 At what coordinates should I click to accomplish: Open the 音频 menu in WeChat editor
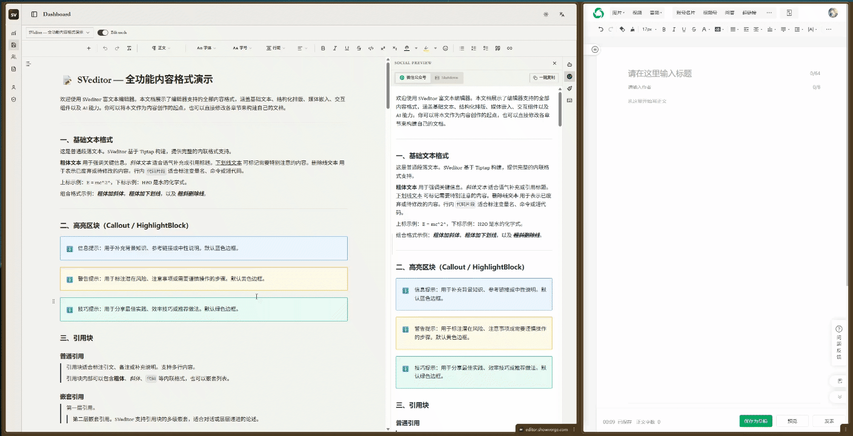coord(656,13)
